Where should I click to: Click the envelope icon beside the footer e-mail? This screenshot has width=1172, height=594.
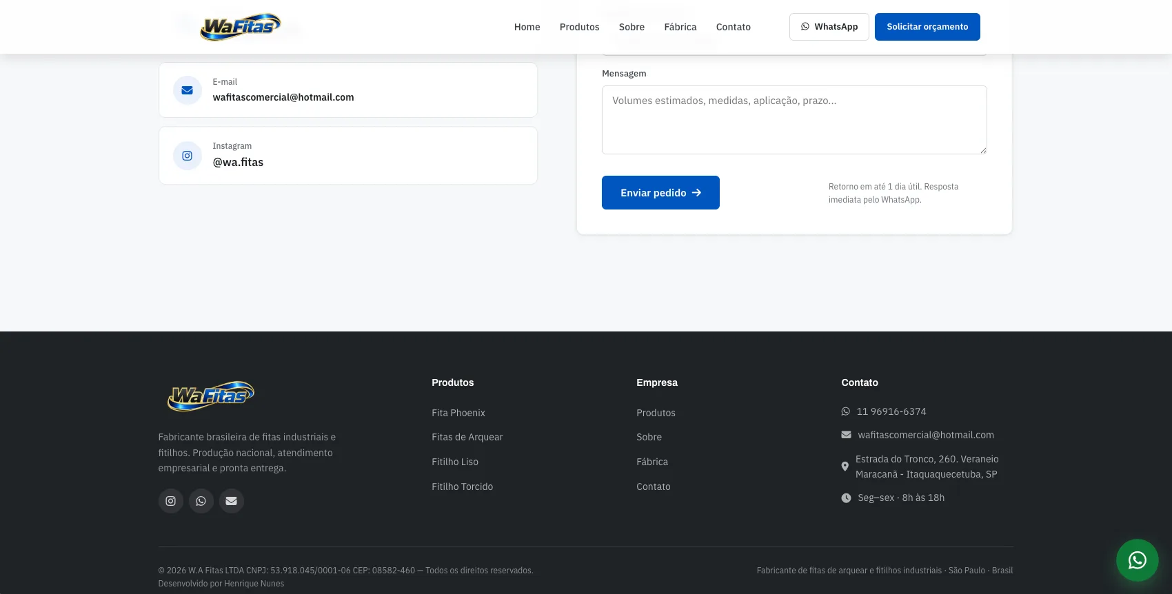pos(846,435)
